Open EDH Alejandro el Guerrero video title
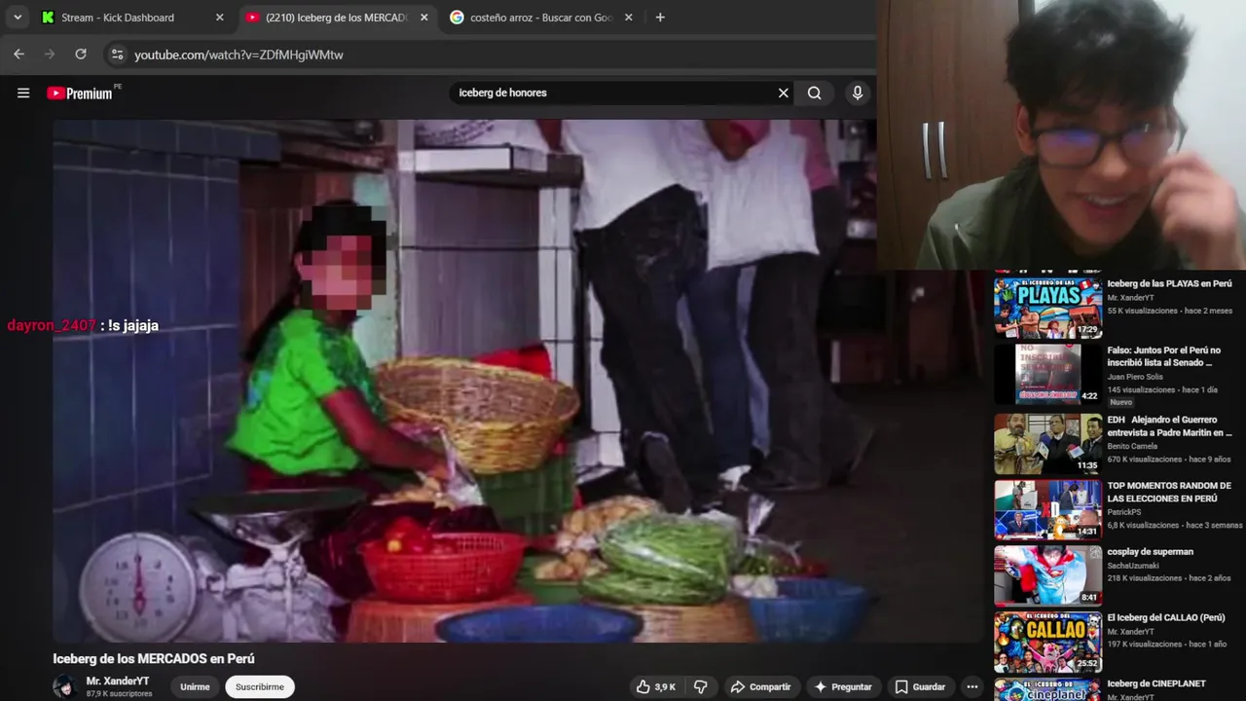 (x=1169, y=426)
